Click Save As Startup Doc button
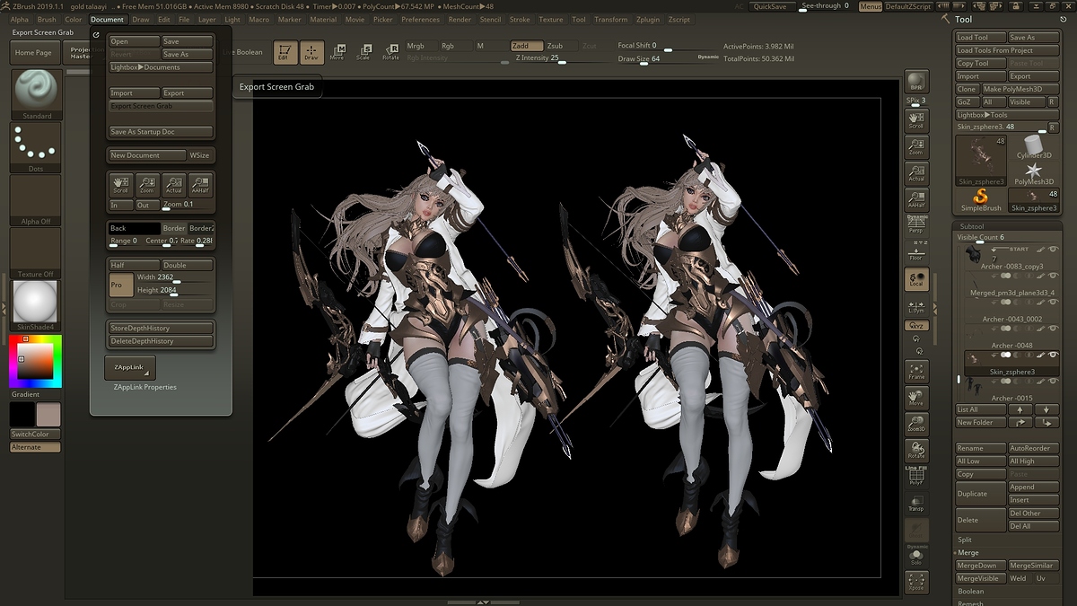The height and width of the screenshot is (606, 1077). coord(161,131)
